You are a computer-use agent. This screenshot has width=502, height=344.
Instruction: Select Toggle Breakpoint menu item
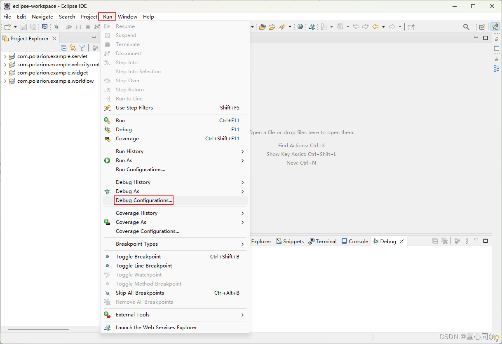click(x=175, y=257)
